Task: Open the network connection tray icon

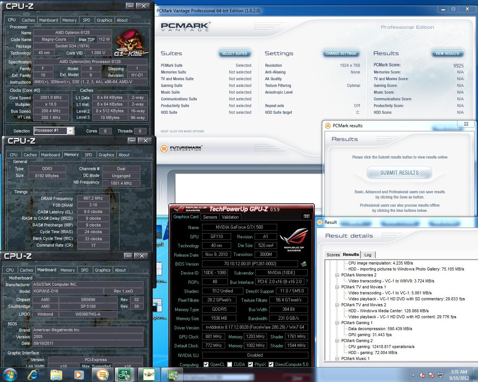Action: tap(440, 375)
